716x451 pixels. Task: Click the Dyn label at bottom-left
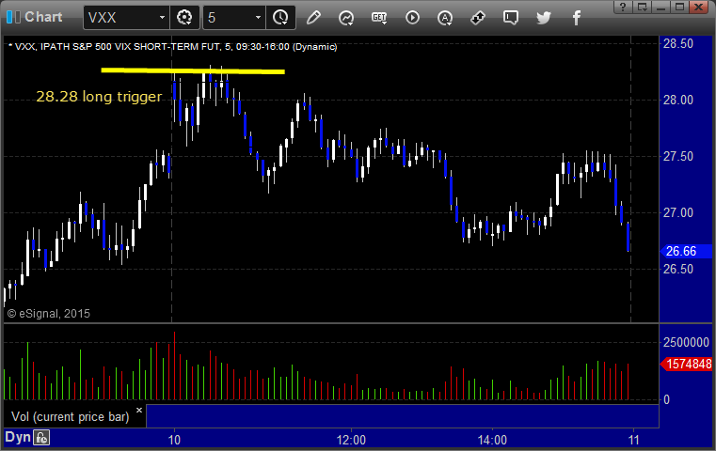(18, 437)
